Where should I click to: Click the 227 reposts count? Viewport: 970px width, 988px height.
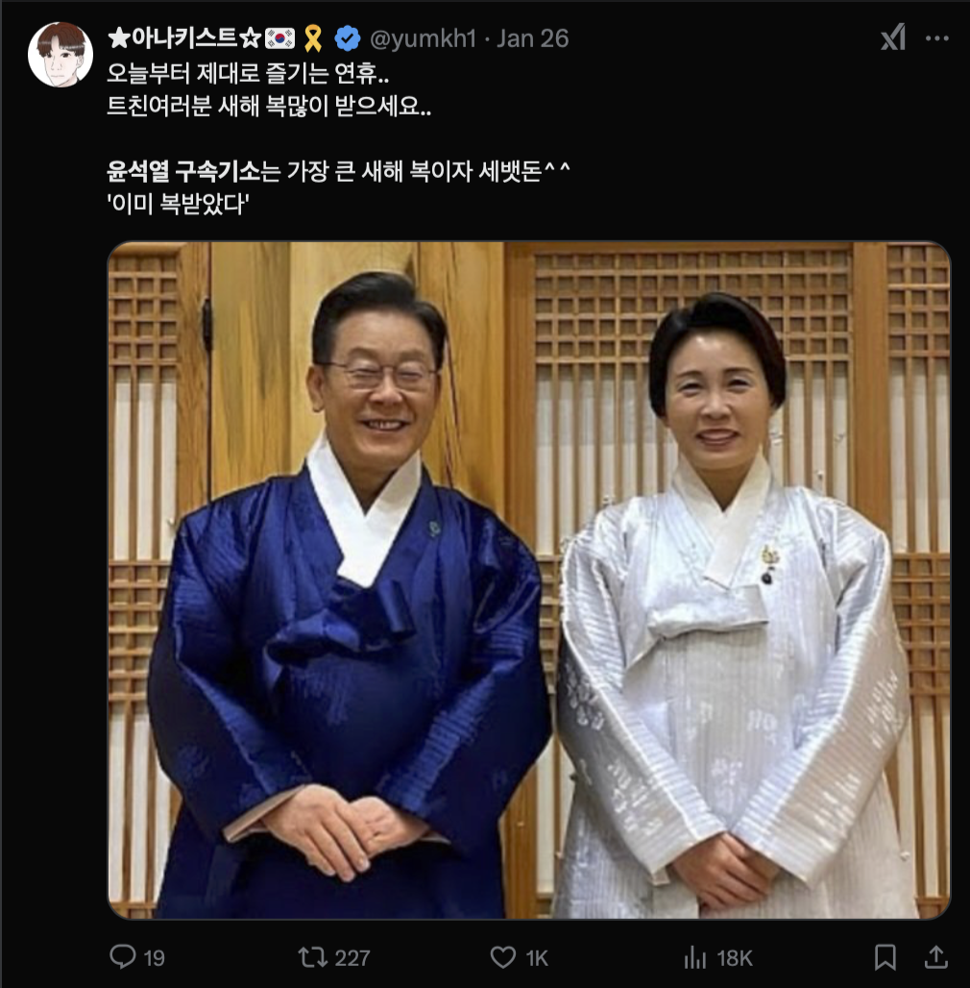352,958
